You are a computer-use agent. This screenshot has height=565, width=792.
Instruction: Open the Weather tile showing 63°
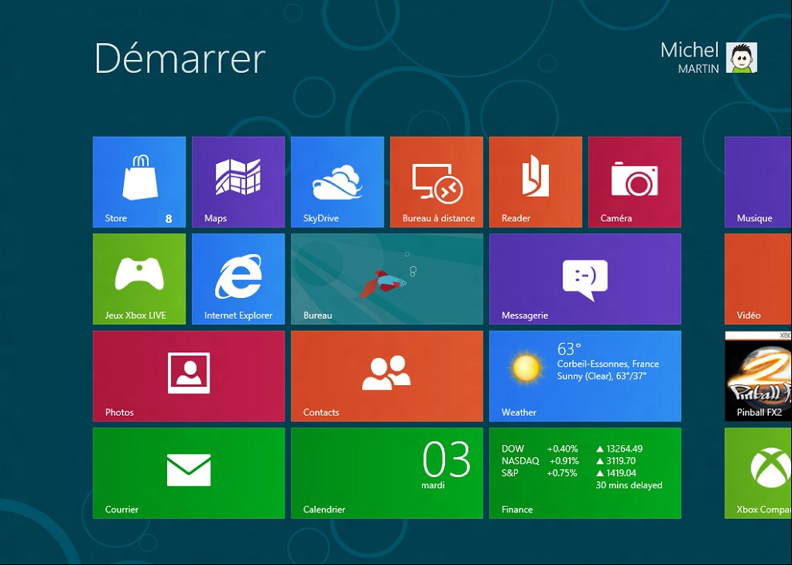pos(585,376)
